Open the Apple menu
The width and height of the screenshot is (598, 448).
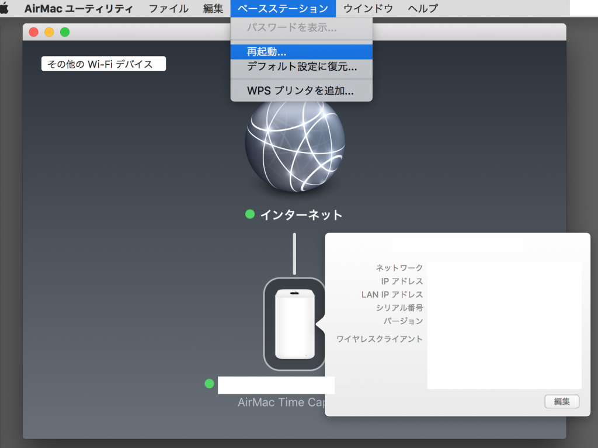4,8
